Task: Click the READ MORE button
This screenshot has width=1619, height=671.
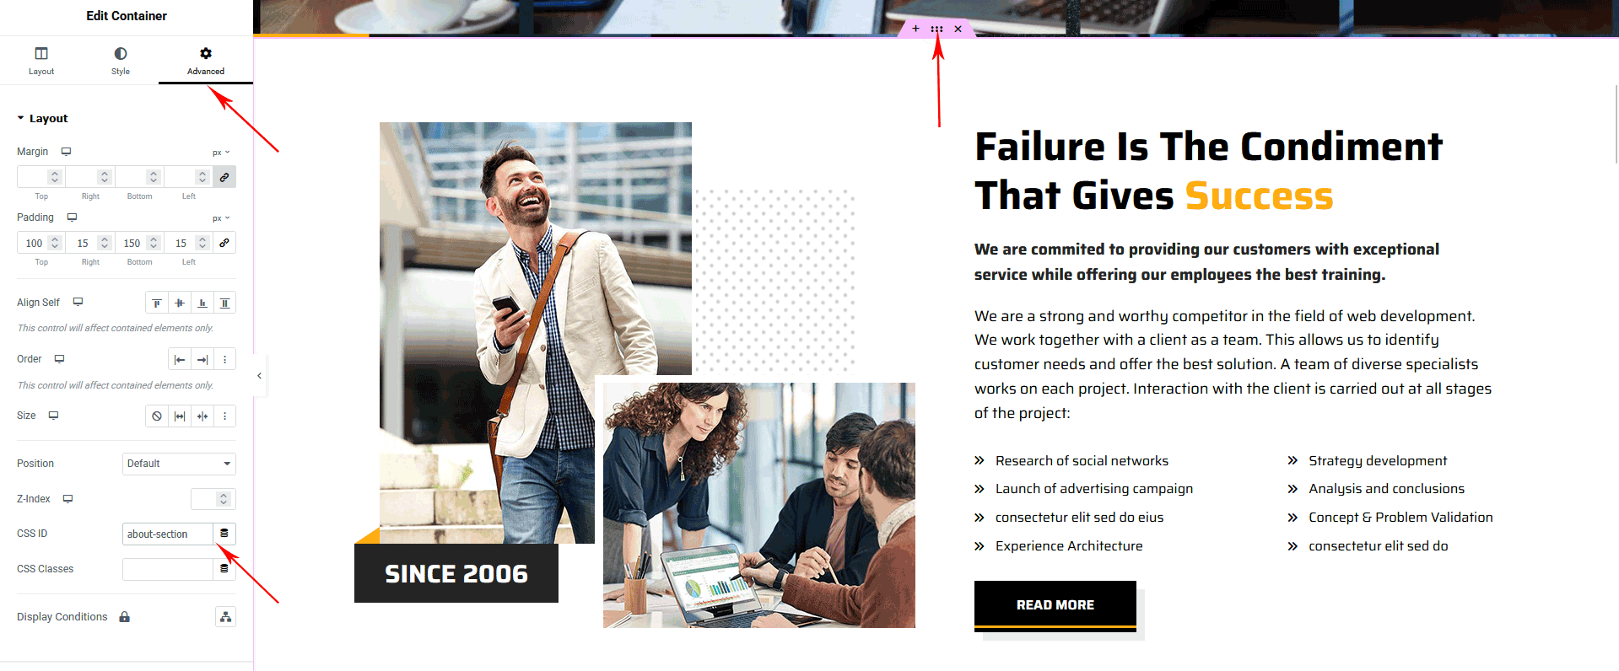Action: coord(1055,605)
